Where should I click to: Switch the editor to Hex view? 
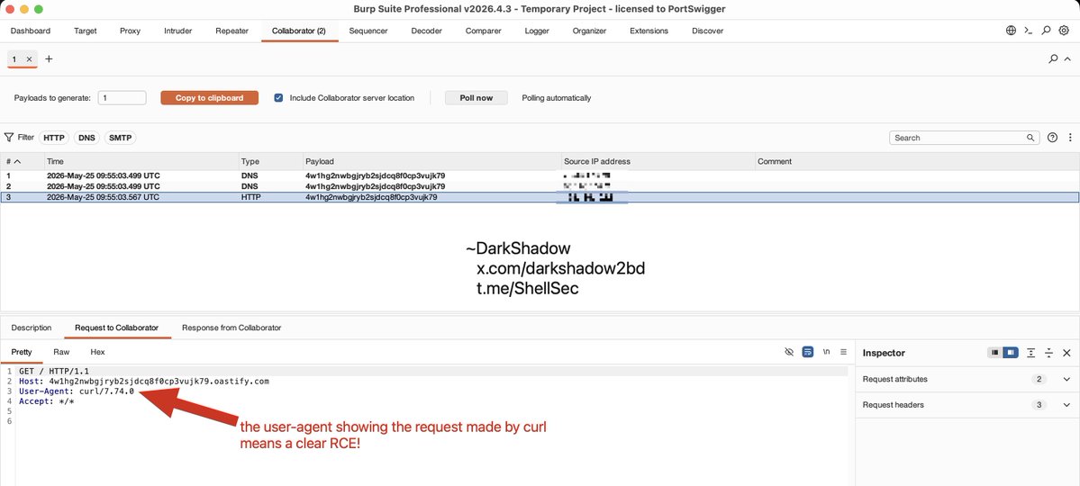[x=98, y=352]
